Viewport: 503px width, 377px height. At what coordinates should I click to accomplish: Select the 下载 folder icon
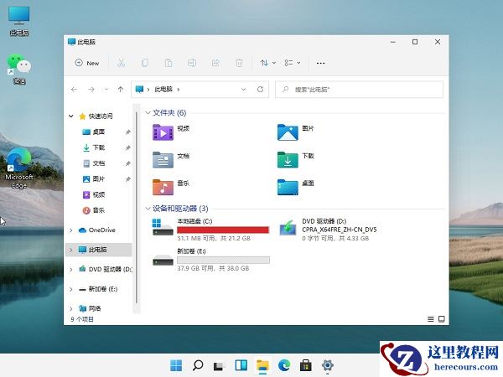288,160
